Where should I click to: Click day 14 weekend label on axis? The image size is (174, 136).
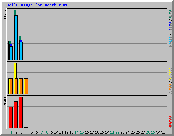pos(76,132)
